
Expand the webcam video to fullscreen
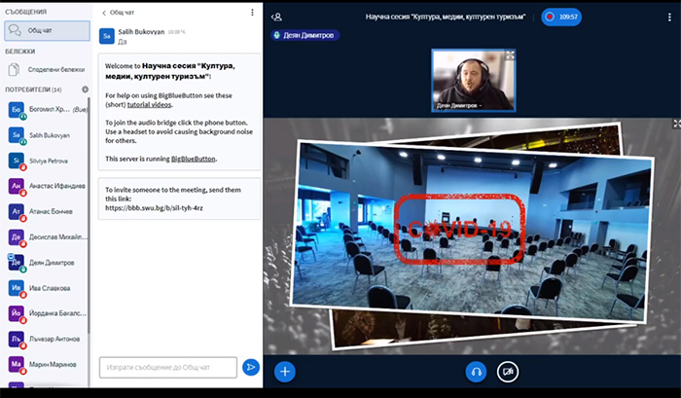(510, 55)
